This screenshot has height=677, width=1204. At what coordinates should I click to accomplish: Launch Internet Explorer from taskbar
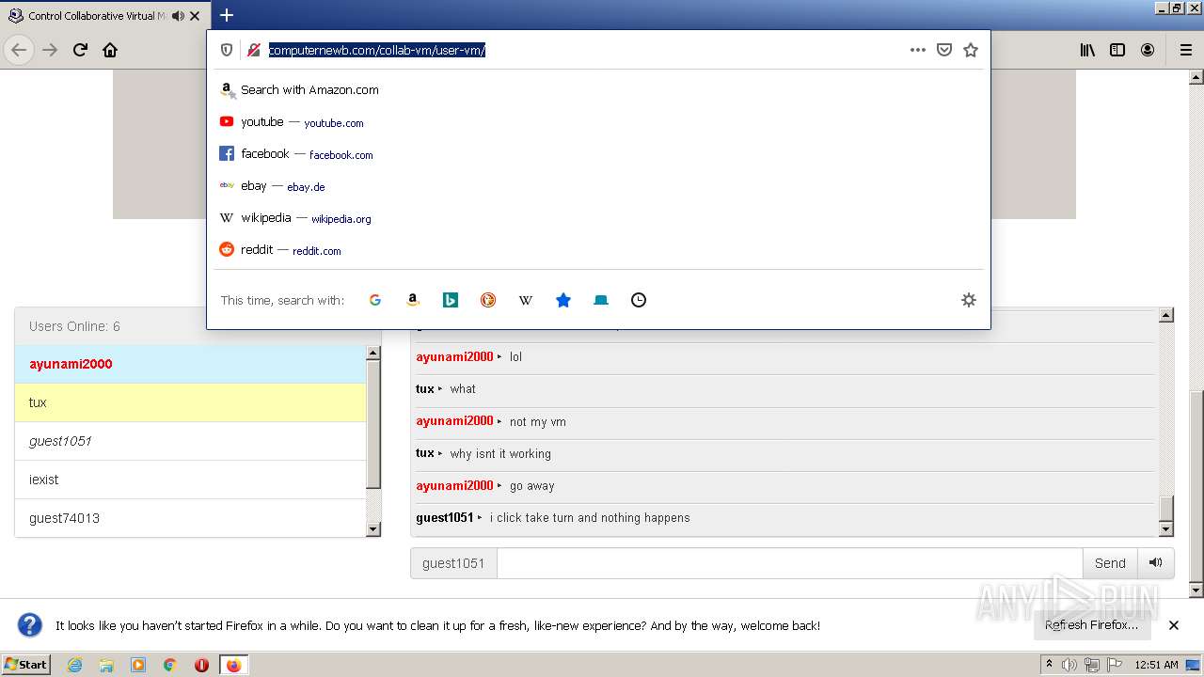click(x=75, y=665)
